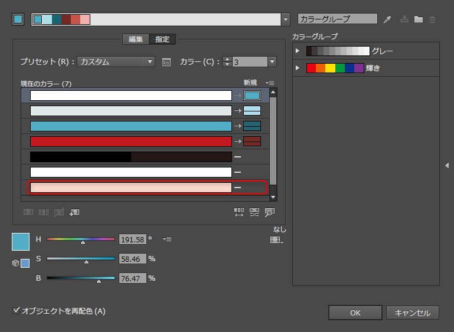Open the color reduction options icon beside preset
Image resolution: width=454 pixels, height=332 pixels.
[166, 61]
